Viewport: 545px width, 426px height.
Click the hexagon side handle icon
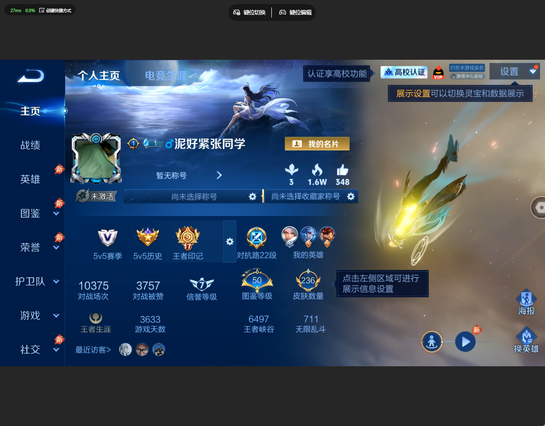[539, 207]
